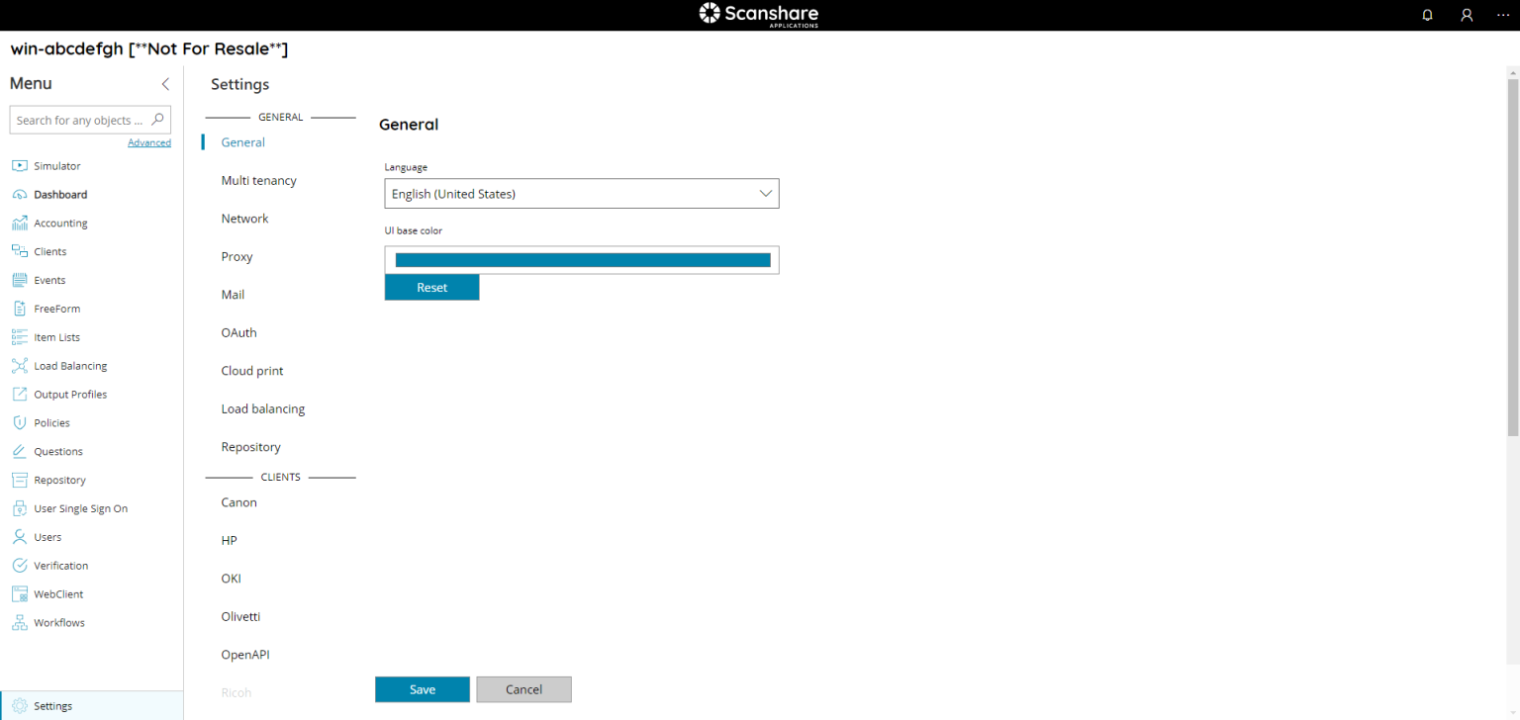The height and width of the screenshot is (720, 1520).
Task: Open the Repository icon in left menu
Action: coord(19,481)
